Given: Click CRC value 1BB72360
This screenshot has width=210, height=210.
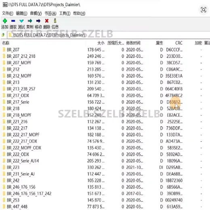Looking at the screenshot, I should [174, 181].
